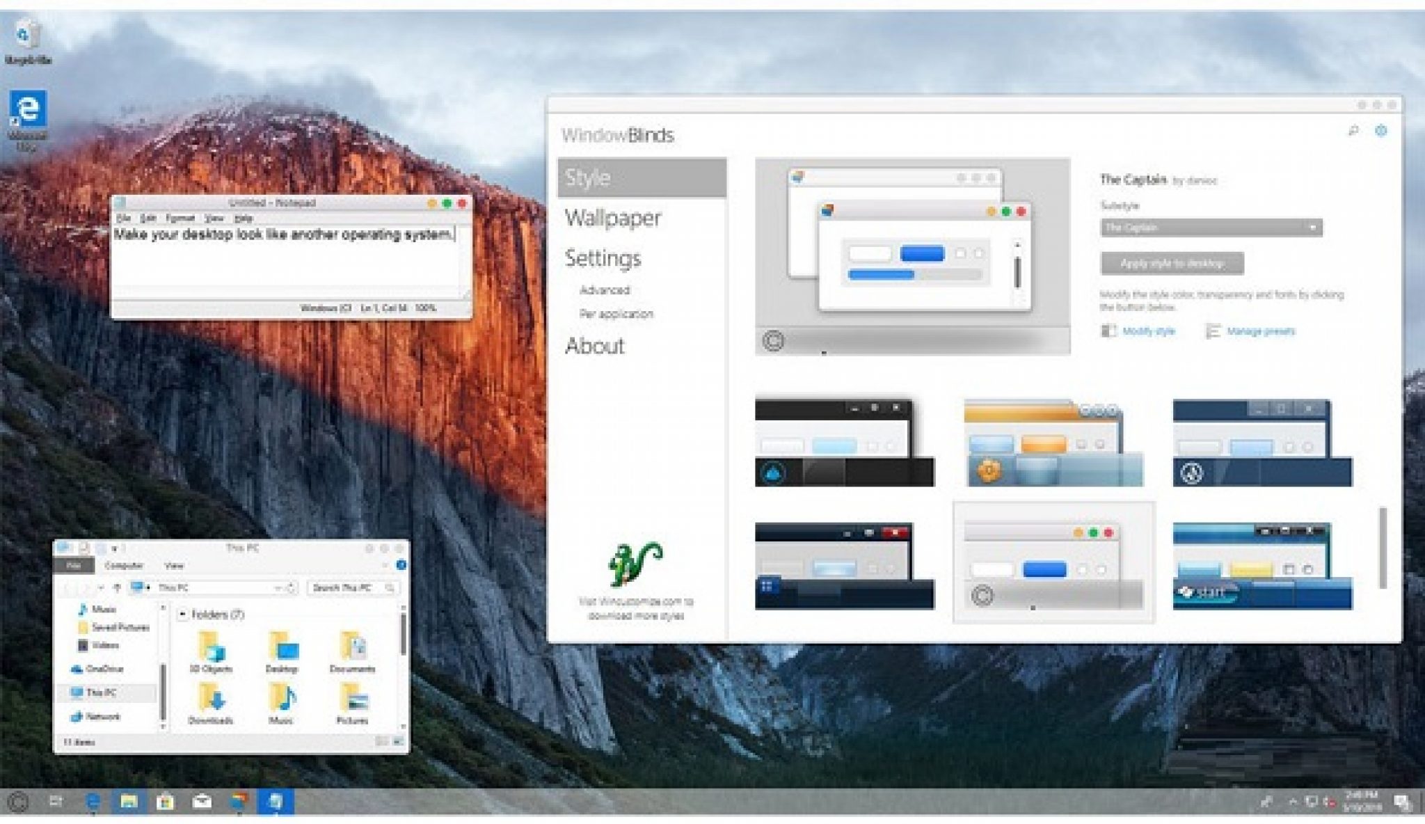Open the View tab in File Explorer
The image size is (1425, 824).
[173, 565]
